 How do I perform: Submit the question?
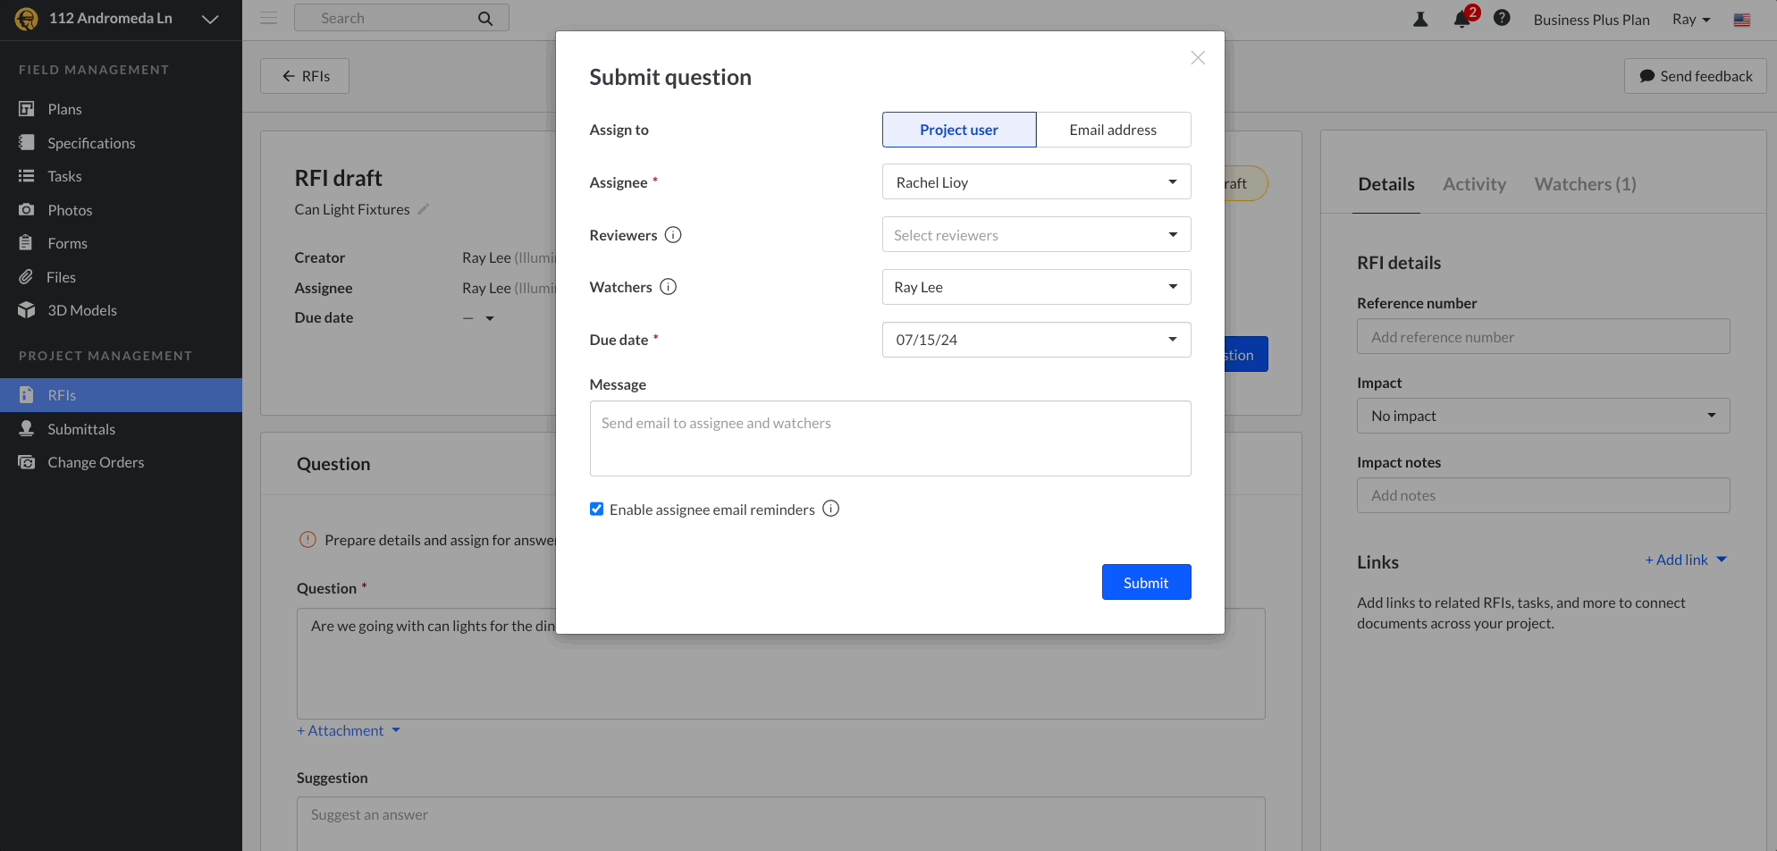pyautogui.click(x=1146, y=582)
